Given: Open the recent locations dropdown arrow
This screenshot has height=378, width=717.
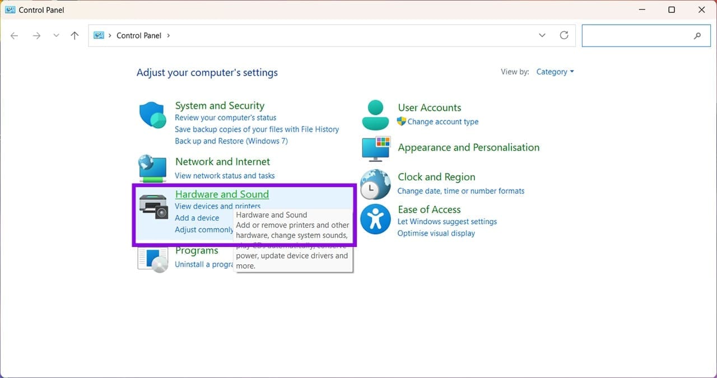Looking at the screenshot, I should click(x=56, y=35).
